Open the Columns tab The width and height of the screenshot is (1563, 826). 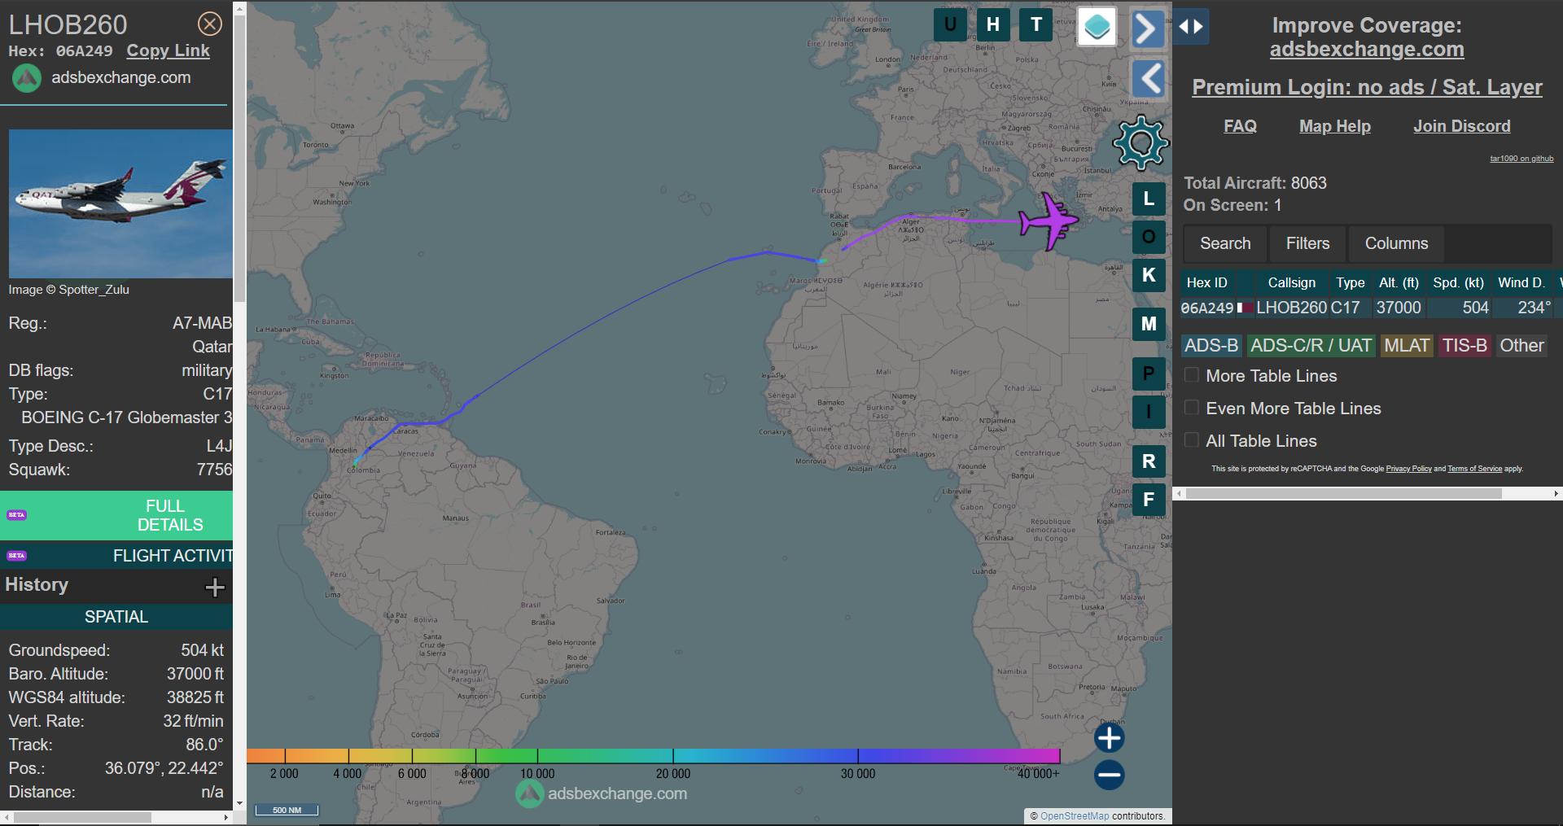[x=1396, y=243]
